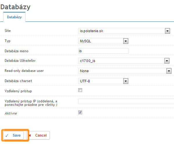Image resolution: width=174 pixels, height=145 pixels.
Task: Open the Databáza charset selection
Action: click(101, 81)
